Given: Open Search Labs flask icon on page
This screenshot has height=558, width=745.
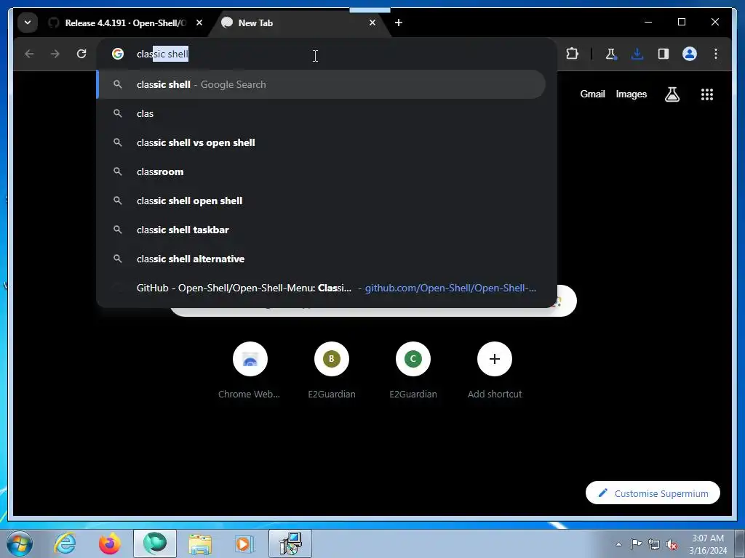Looking at the screenshot, I should (672, 94).
